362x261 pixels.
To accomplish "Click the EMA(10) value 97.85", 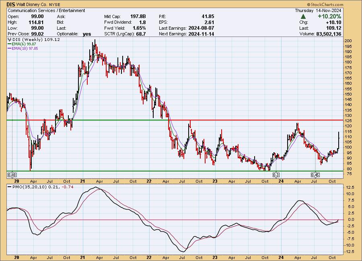I will coord(33,49).
